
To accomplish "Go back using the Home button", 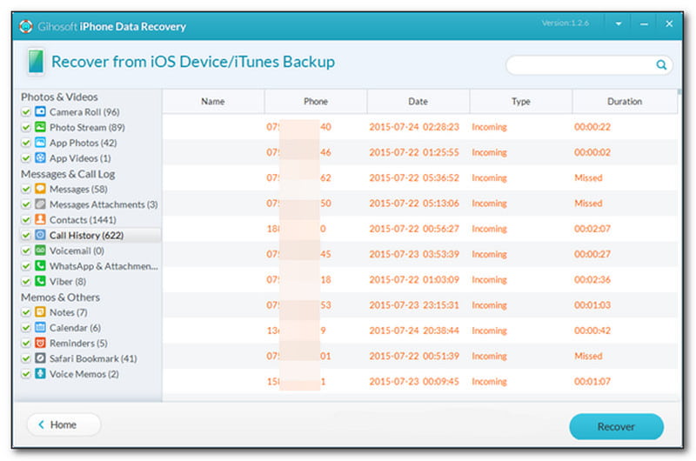I will click(x=64, y=425).
